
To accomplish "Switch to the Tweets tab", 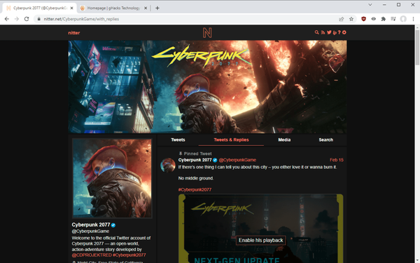I will click(178, 140).
